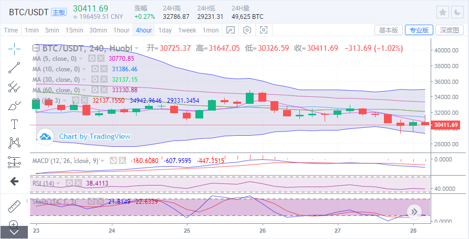Viewport: 469px width, 239px height.
Task: Select the pitchfork drawing tool
Action: (14, 86)
